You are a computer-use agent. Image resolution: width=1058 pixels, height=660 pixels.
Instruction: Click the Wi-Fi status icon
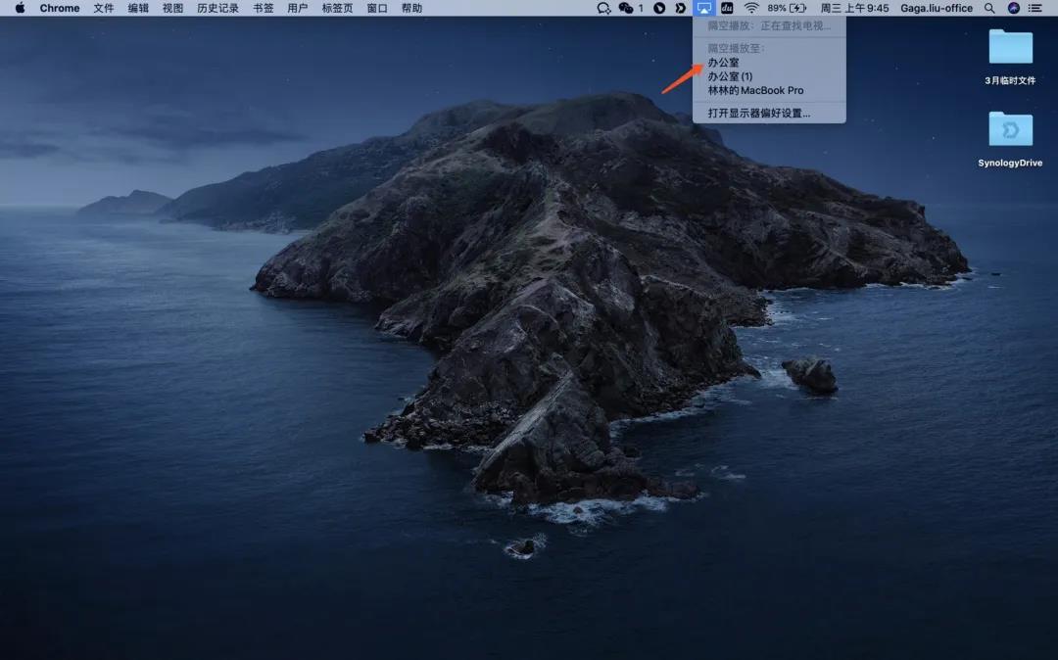[751, 8]
